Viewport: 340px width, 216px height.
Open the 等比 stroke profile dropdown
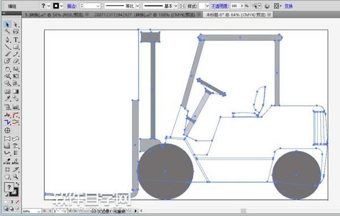tap(138, 6)
